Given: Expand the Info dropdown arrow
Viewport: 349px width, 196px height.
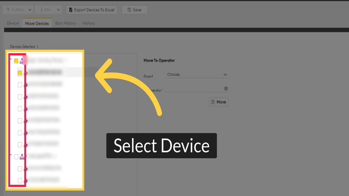Looking at the screenshot, I should click(59, 10).
